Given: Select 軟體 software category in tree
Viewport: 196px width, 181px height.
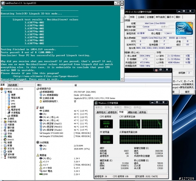Looking at the screenshot, I should pyautogui.click(x=10, y=146).
